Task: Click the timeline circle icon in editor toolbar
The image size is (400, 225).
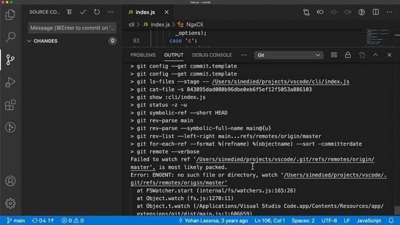Action: coord(334,12)
